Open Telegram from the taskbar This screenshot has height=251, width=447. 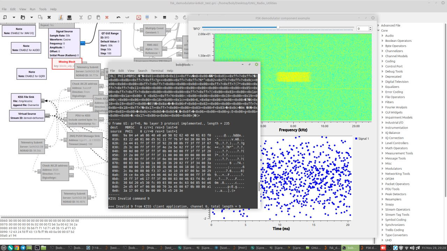tap(23, 248)
